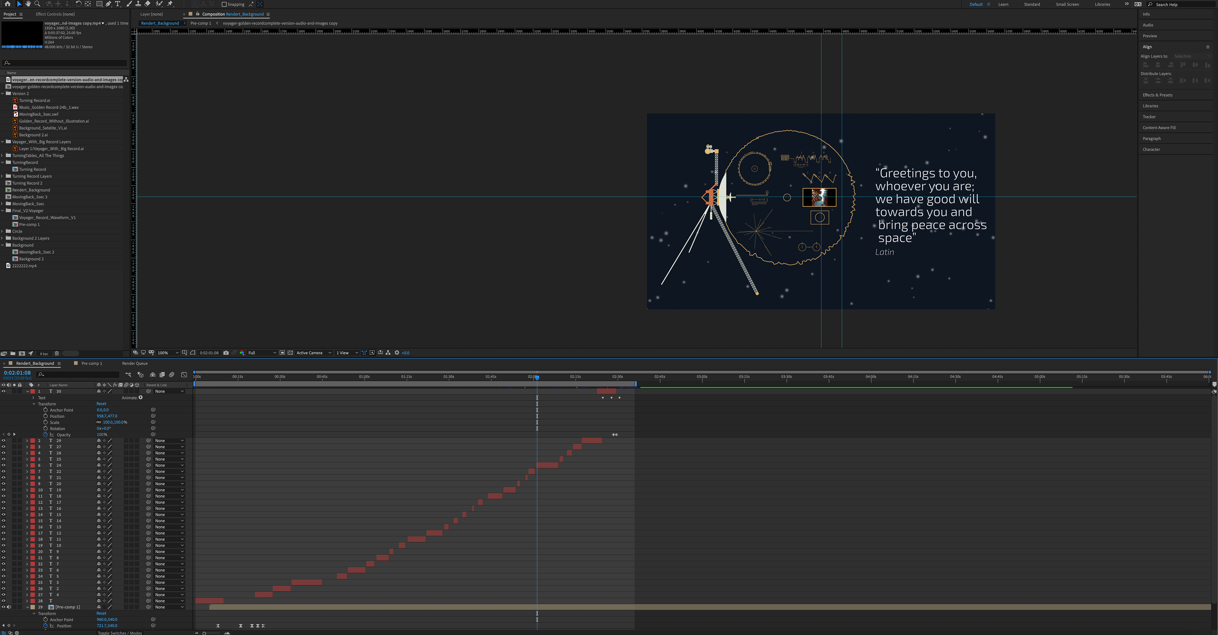Select the Rotation tool
The width and height of the screenshot is (1218, 635).
pyautogui.click(x=78, y=4)
